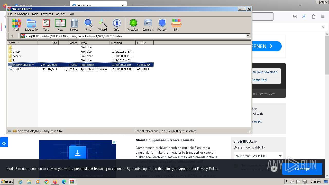Viewport: 329px width, 185px height.
Task: Sort by the Packed column header
Action: (x=69, y=43)
